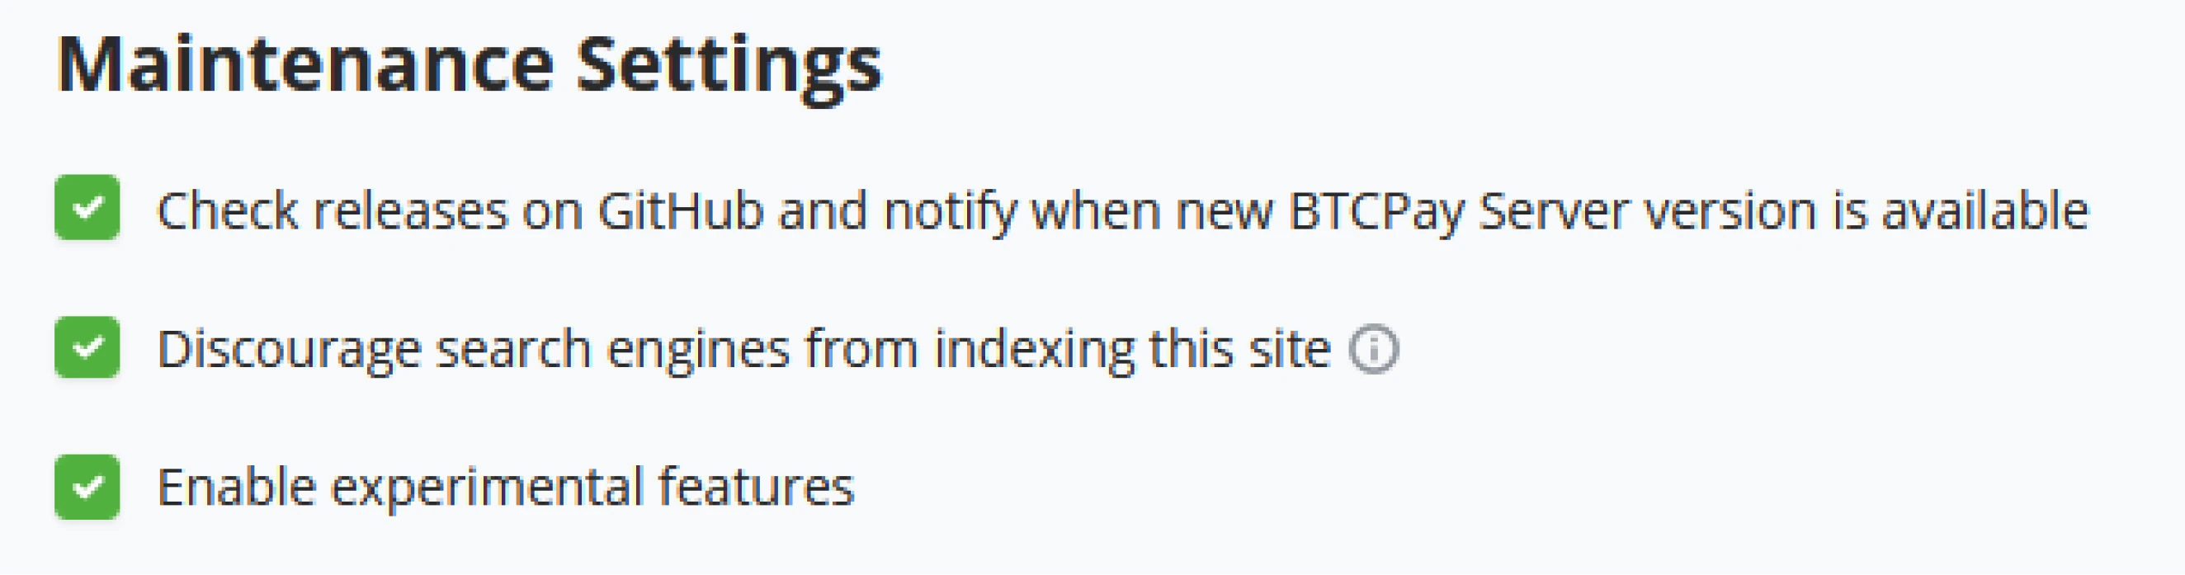Click the info icon beside indexing option
This screenshot has height=575, width=2185.
coord(1373,349)
